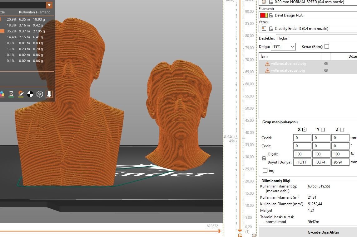Screen dimensions: 357x237
Task: Click the Ölçek X scale field
Action: [302, 154]
